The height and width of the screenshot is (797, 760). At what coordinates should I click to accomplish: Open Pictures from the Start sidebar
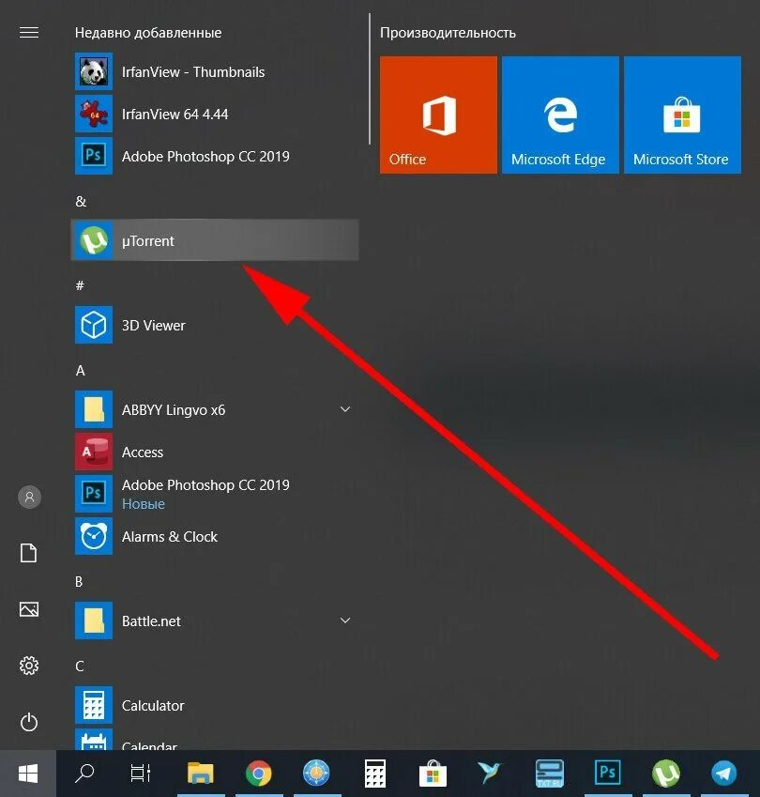(29, 609)
